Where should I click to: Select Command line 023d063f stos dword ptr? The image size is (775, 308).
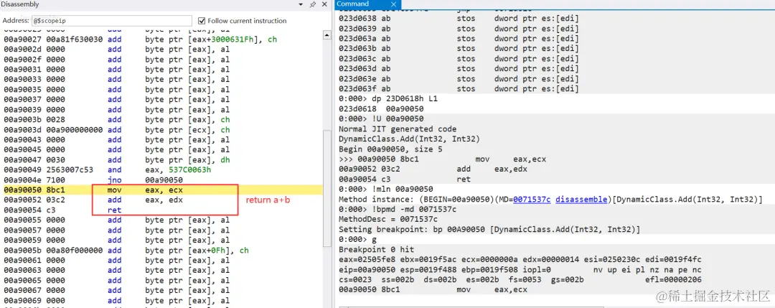459,88
